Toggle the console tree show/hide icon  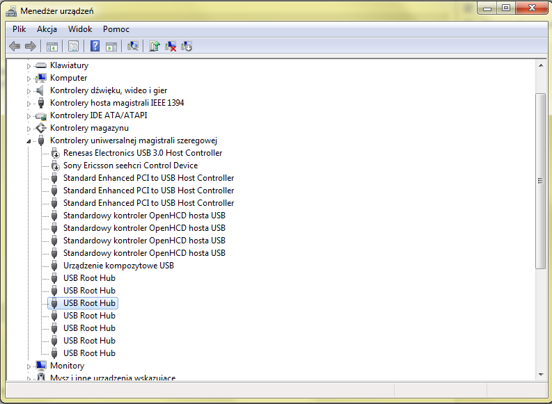(52, 46)
